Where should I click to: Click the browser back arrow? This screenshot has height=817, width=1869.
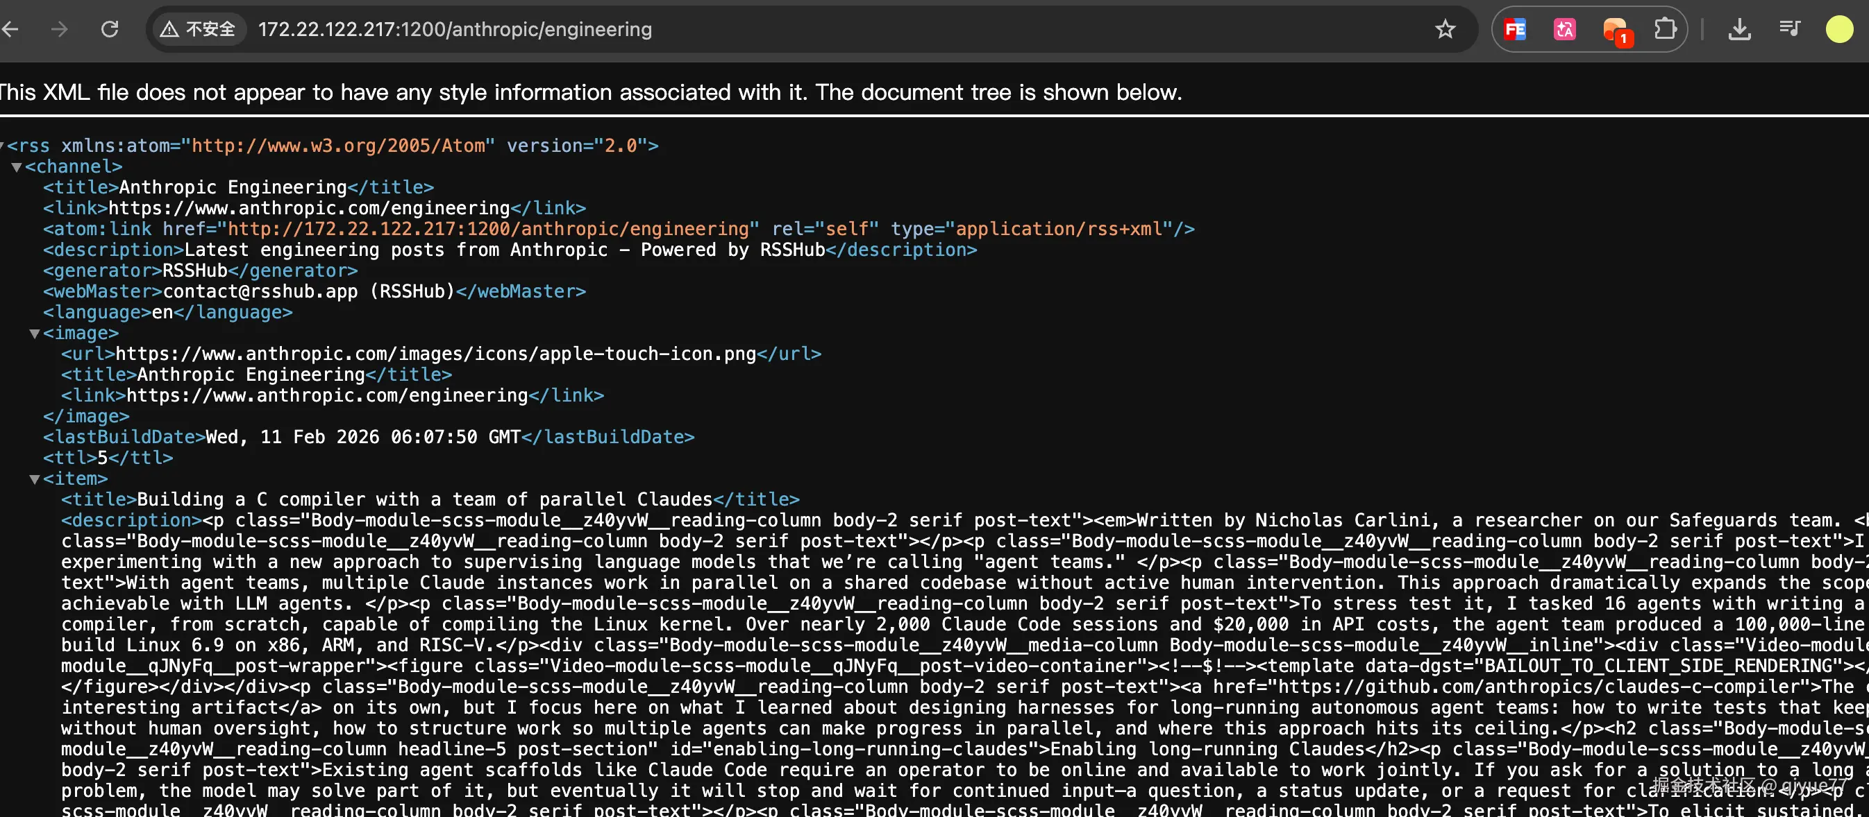[x=10, y=29]
